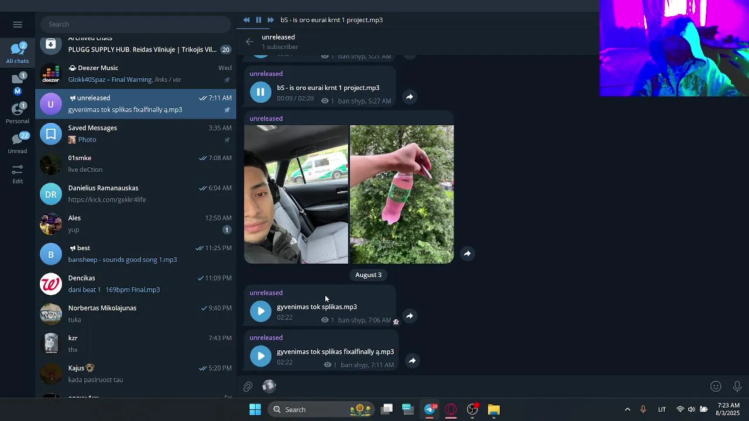749x421 pixels.
Task: Open ChatGPT app on the taskbar
Action: click(473, 409)
